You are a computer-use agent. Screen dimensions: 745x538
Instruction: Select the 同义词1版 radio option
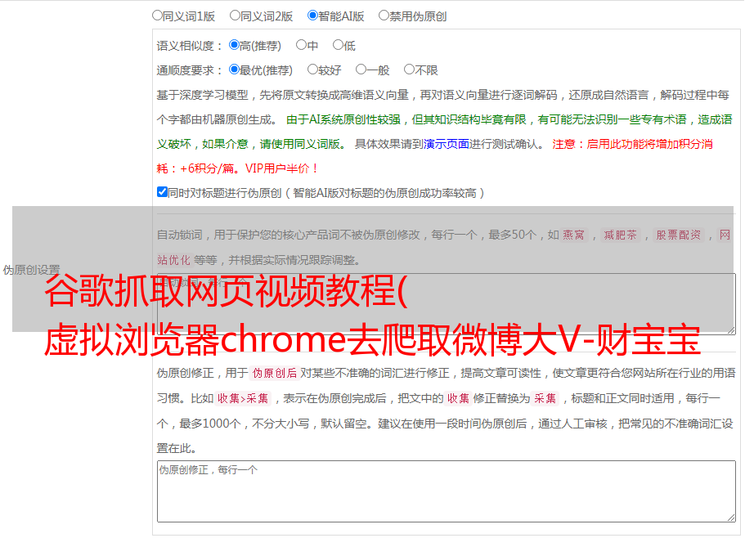(157, 16)
